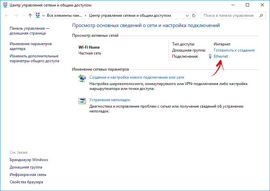Go up one level with the Up arrow

pos(30,15)
